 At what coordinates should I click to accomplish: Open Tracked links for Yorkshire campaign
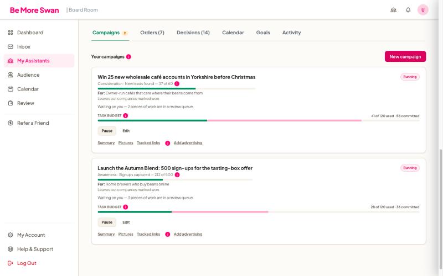click(x=148, y=143)
